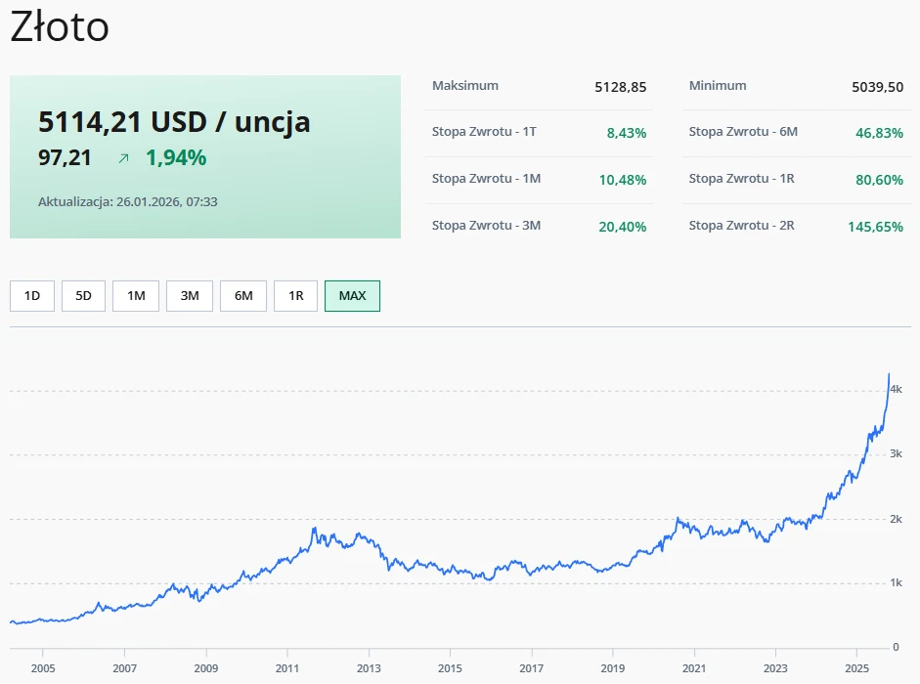Click the Aktualizacja timestamp text
This screenshot has height=684, width=920.
coord(127,201)
